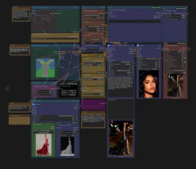Click the green status icon on the black node title
Image resolution: width=196 pixels, height=169 pixels.
pos(70,86)
